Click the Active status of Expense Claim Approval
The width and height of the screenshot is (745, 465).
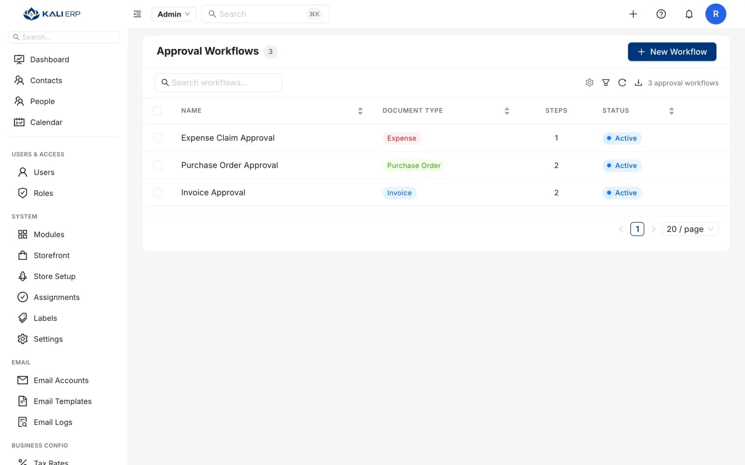pos(622,138)
